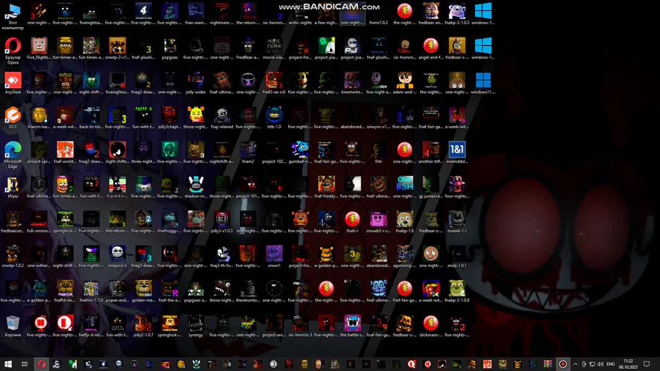
Task: Select the onwn1 desktop icon
Action: [274, 256]
